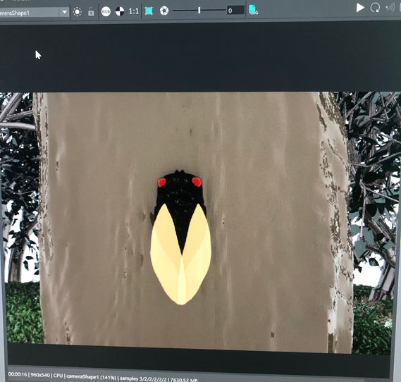Open the cyan document debug icon

pos(253,10)
